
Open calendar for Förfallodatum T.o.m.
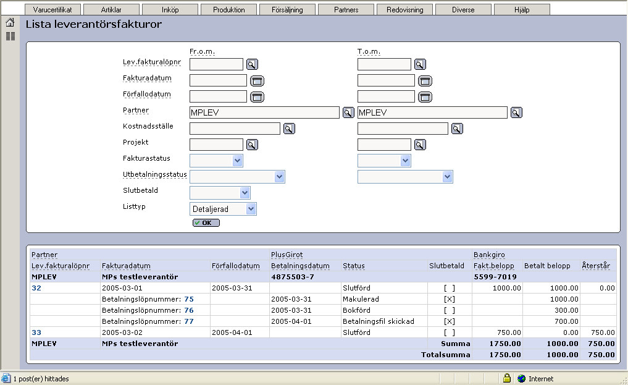click(425, 97)
